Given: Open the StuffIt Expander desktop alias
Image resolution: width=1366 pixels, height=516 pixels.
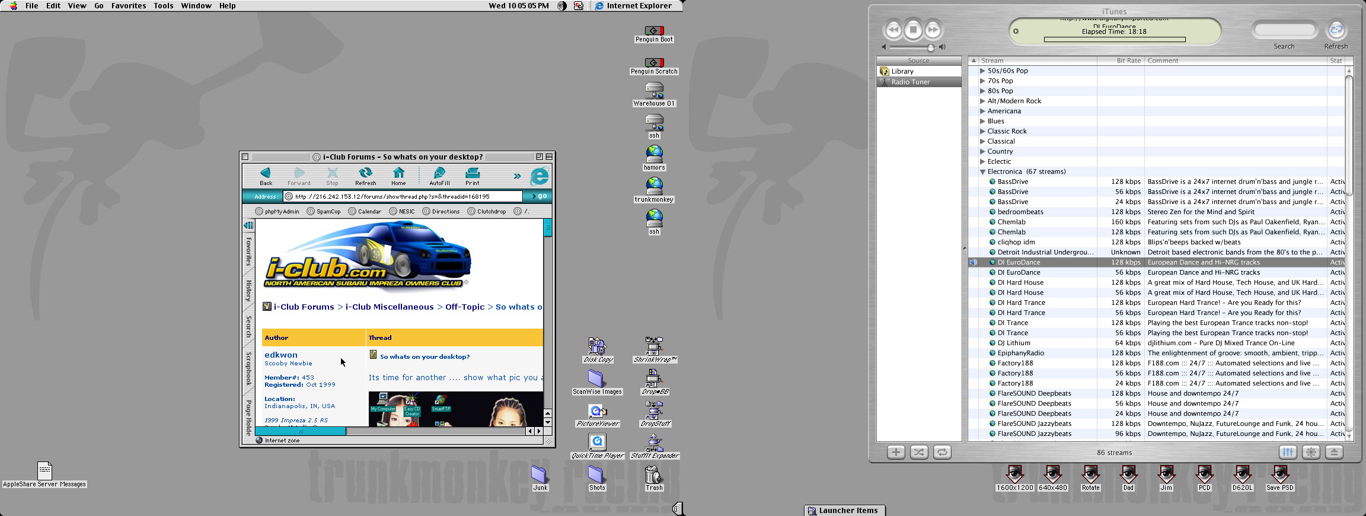Looking at the screenshot, I should click(x=655, y=447).
